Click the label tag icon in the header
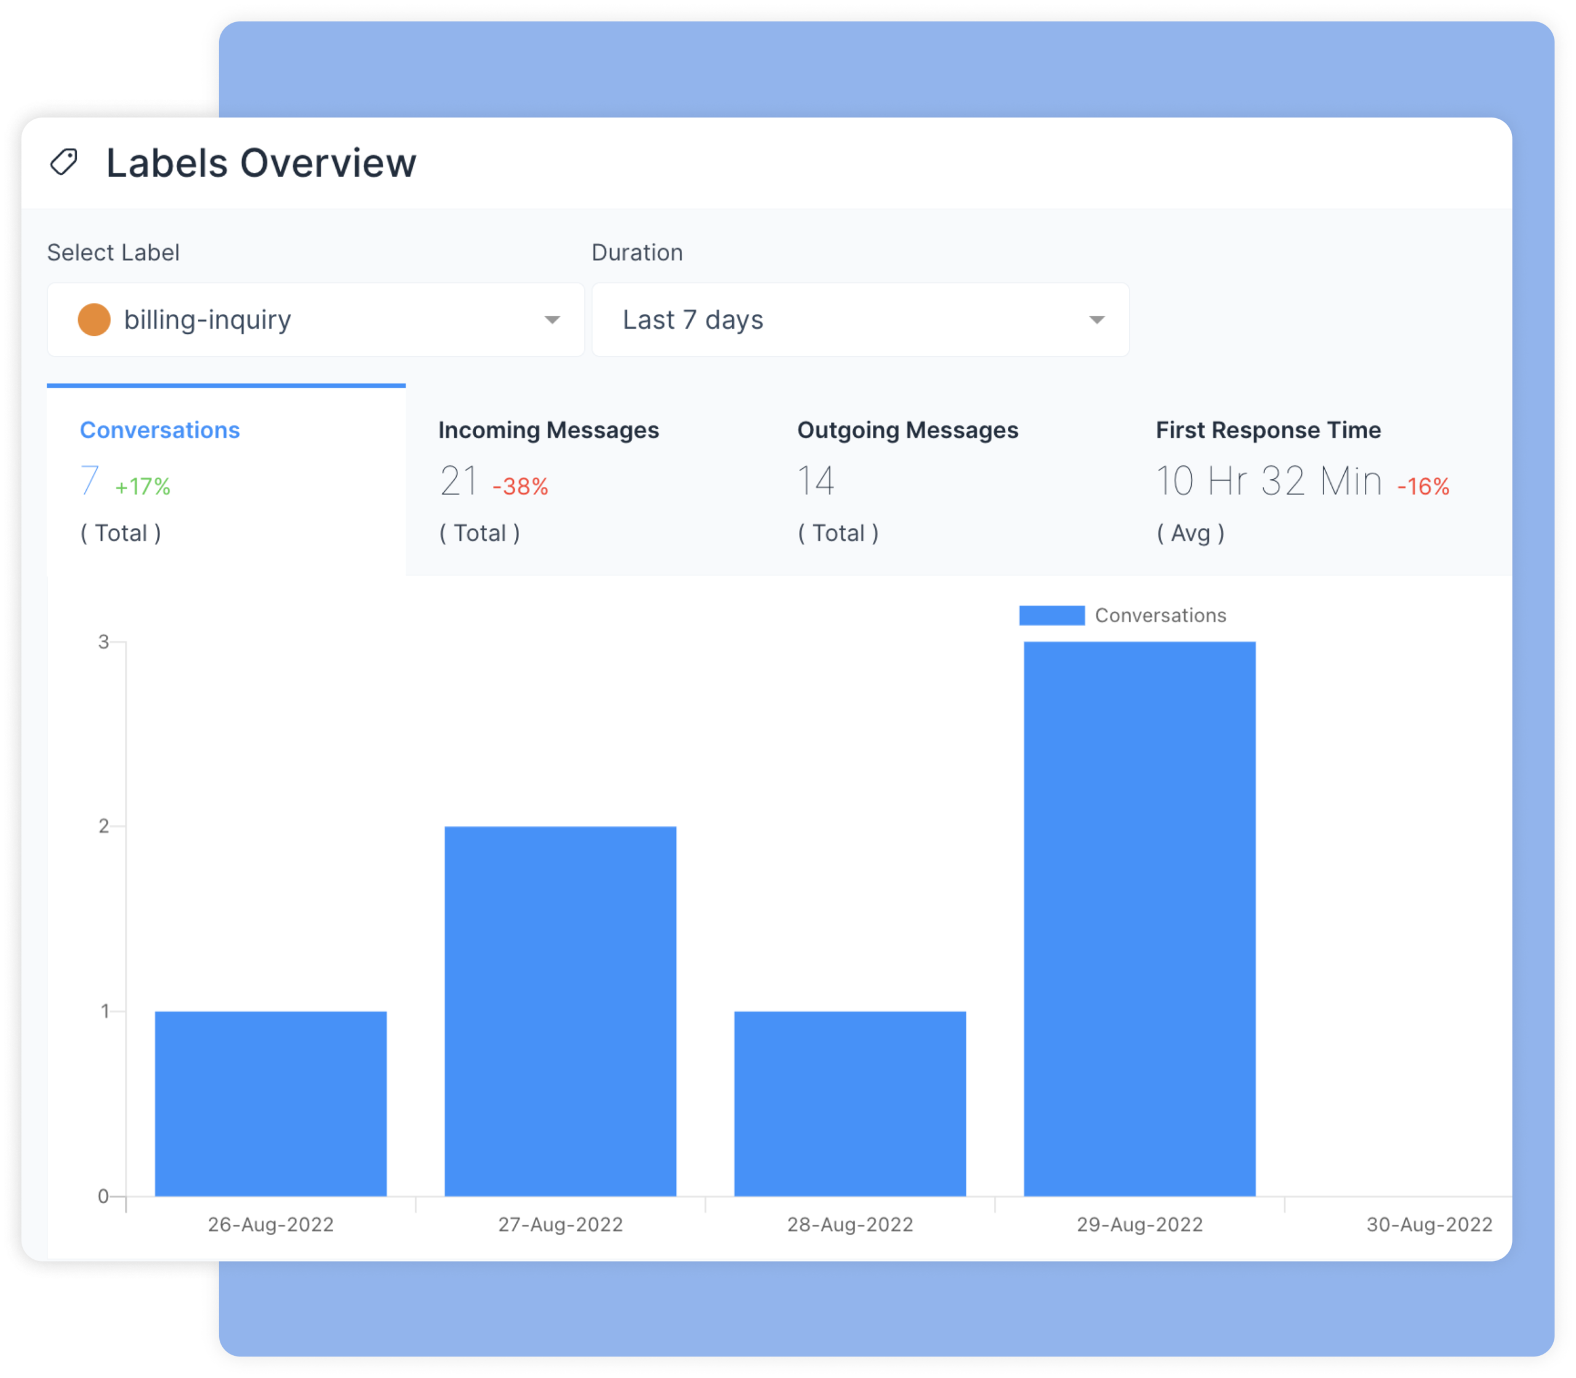Image resolution: width=1576 pixels, height=1378 pixels. pos(64,161)
